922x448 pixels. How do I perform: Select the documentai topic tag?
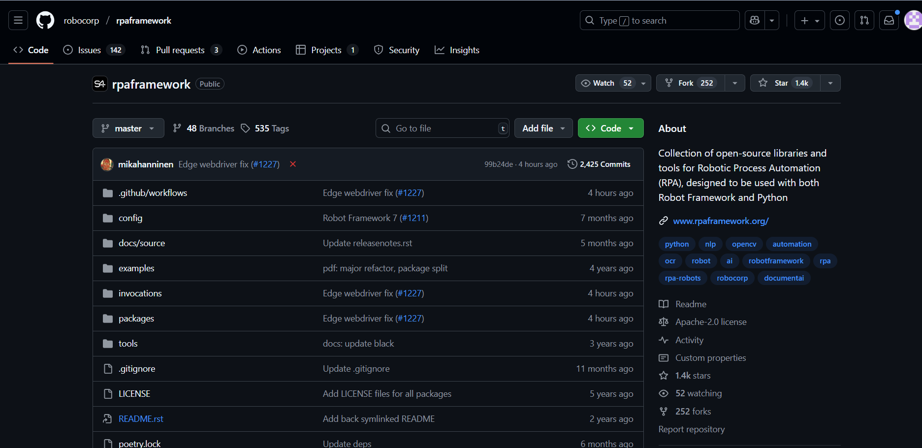coord(784,278)
